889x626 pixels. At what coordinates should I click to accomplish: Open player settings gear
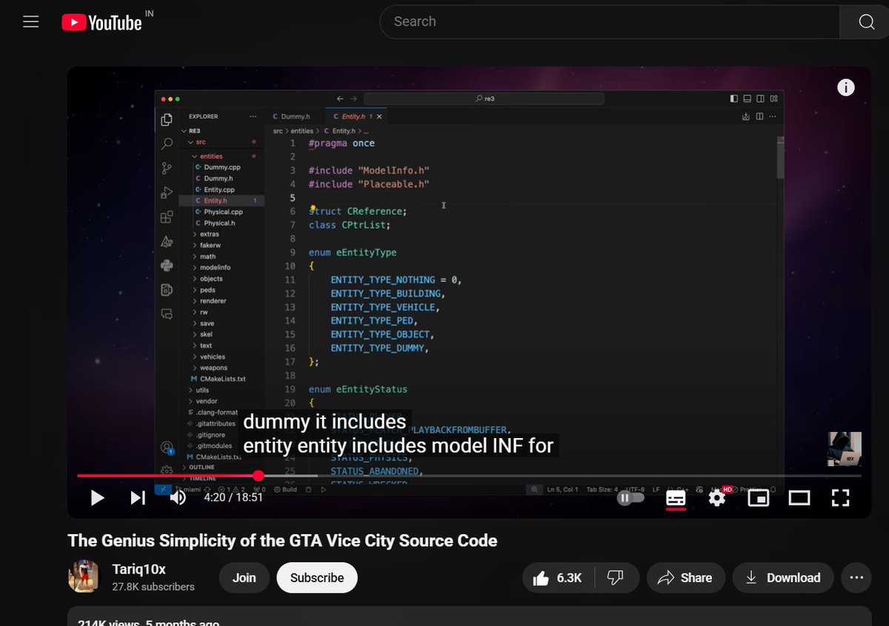click(716, 498)
